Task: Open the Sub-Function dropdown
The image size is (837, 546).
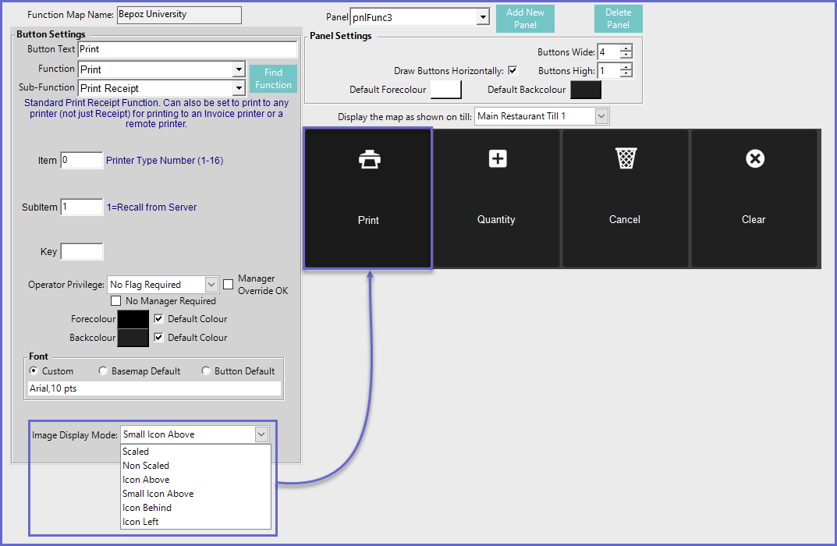Action: tap(239, 88)
